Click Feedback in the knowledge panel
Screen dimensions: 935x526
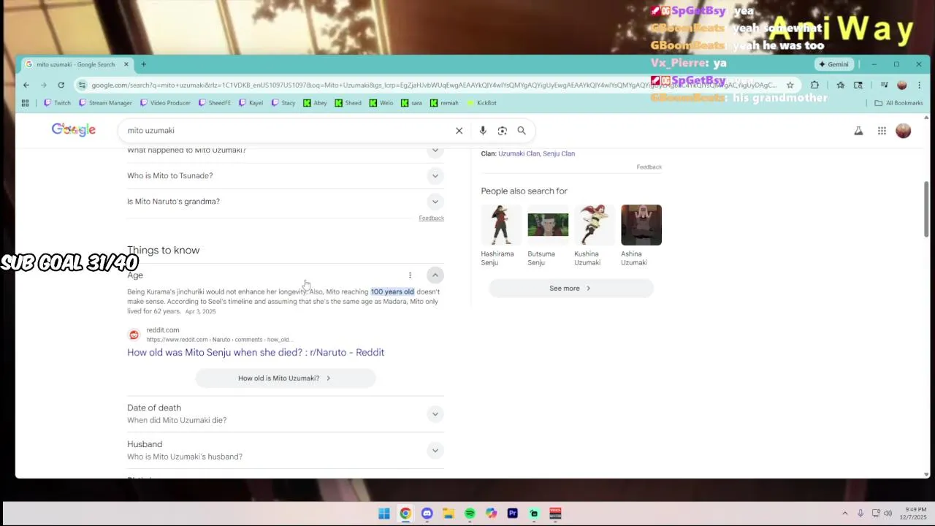coord(649,167)
